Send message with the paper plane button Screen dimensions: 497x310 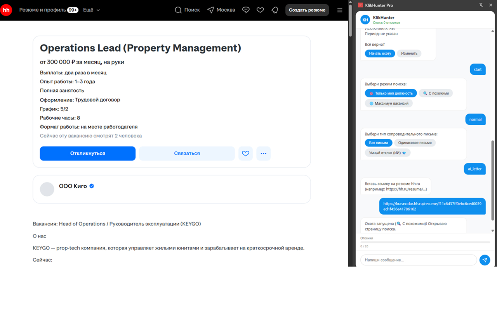tap(485, 260)
